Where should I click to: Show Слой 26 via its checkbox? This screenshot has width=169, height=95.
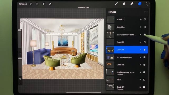click(145, 27)
